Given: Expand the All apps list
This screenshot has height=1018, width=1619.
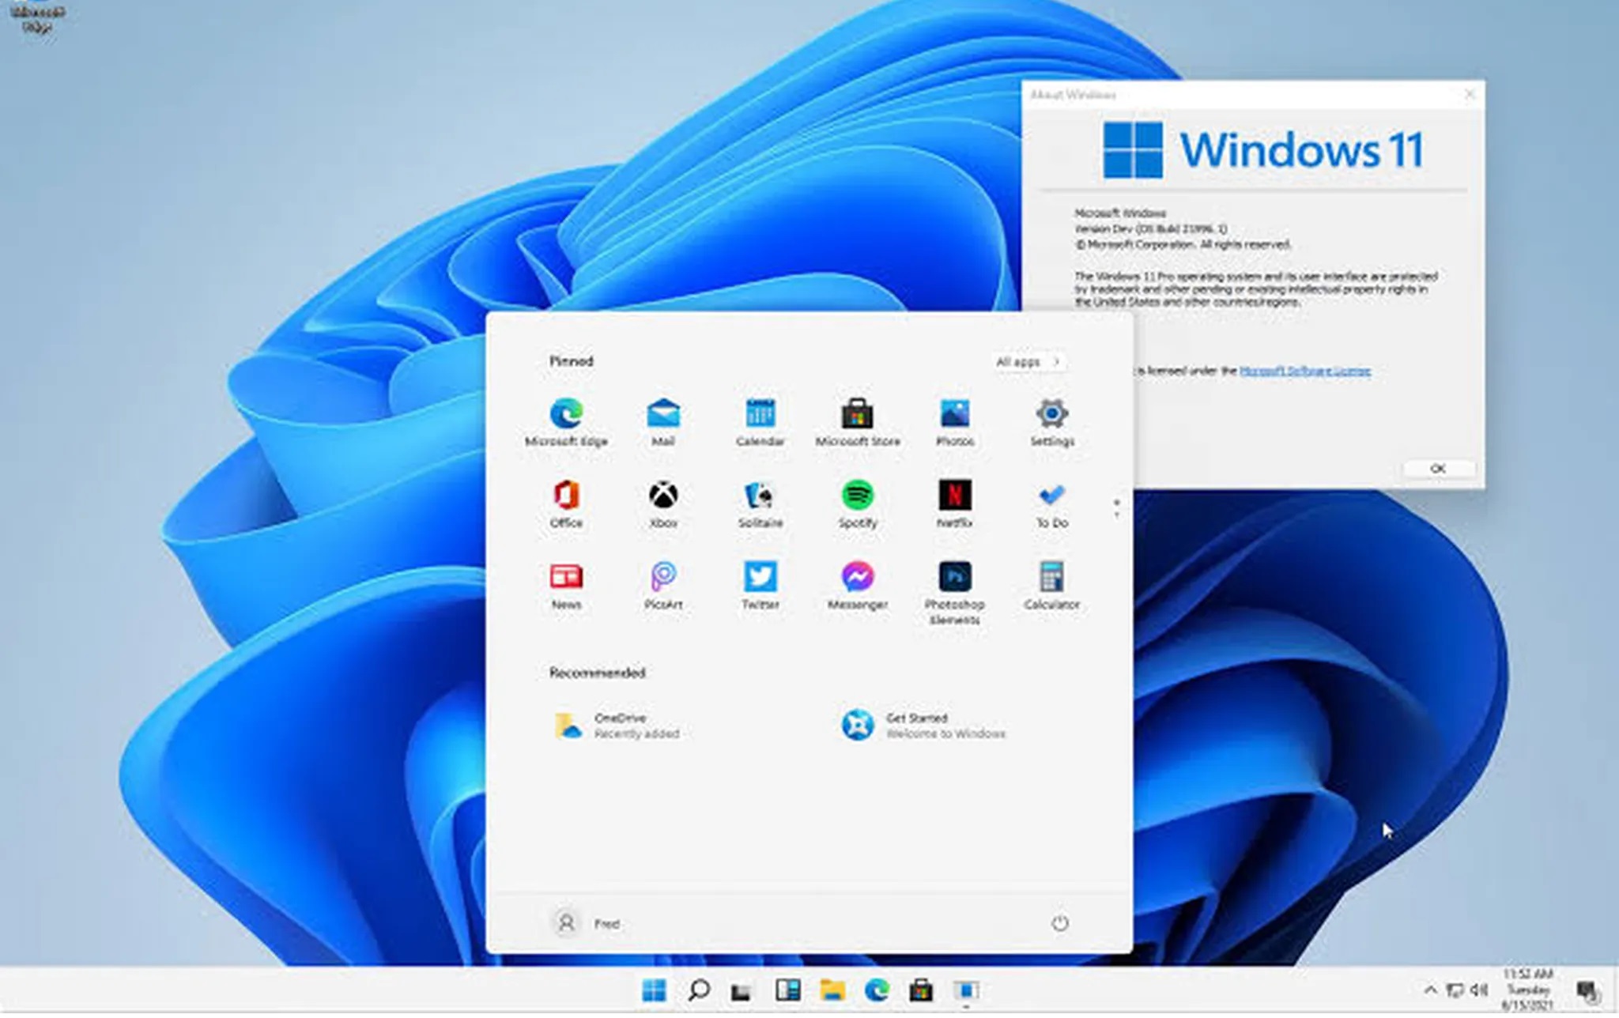Looking at the screenshot, I should coord(1027,362).
